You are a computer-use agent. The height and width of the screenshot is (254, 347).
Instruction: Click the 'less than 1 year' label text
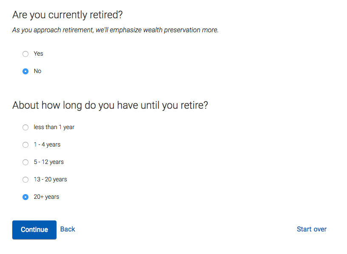click(x=54, y=127)
